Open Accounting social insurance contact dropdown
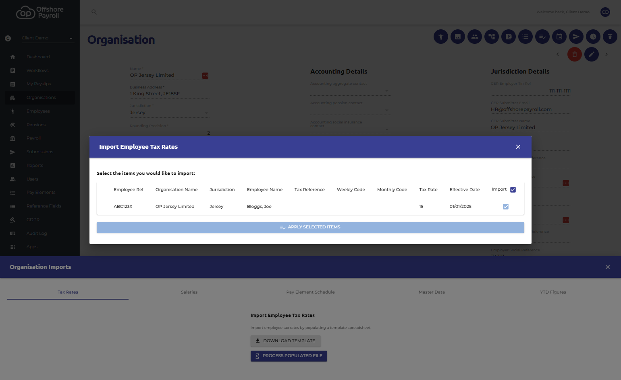 350,129
